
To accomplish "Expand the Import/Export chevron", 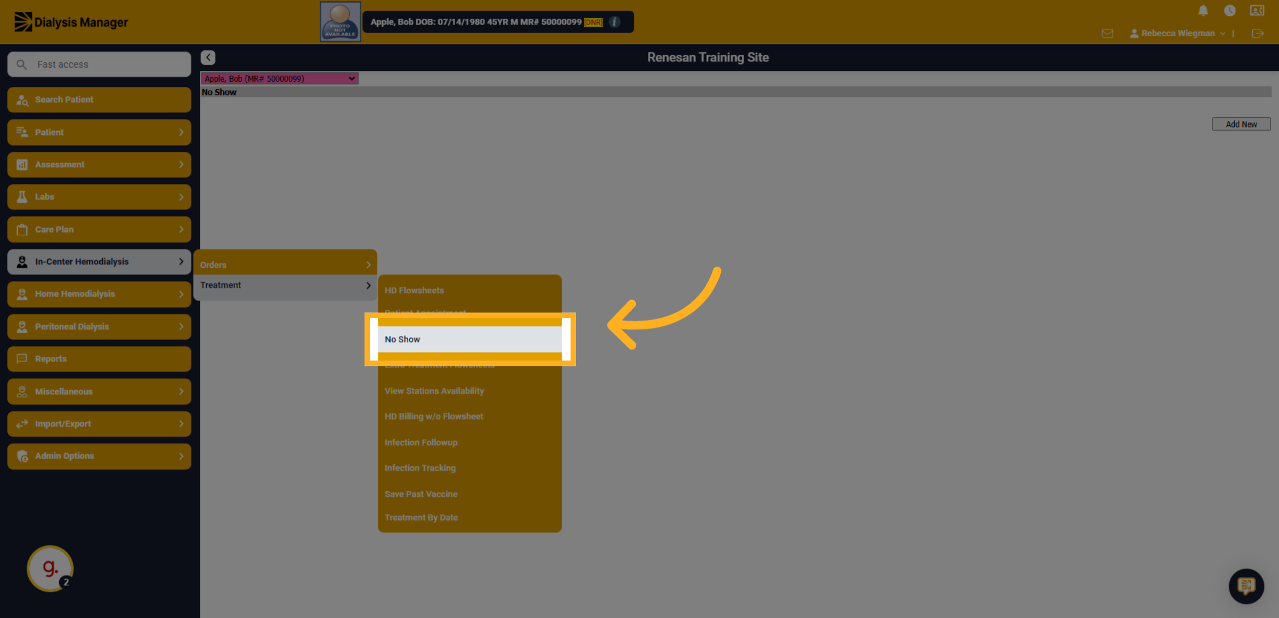I will tap(181, 424).
